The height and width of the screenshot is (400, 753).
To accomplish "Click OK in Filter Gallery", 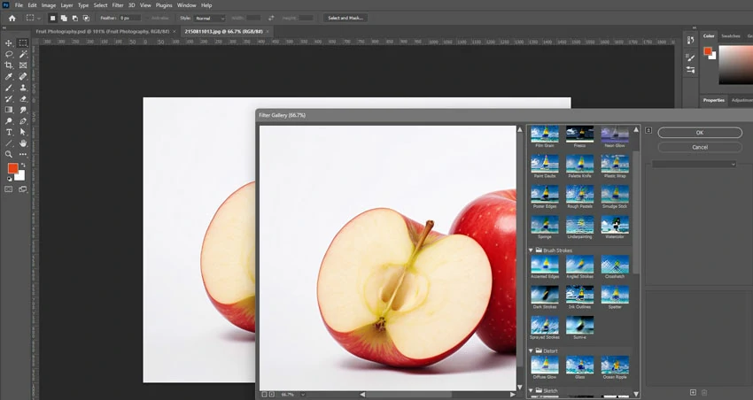I will (699, 133).
